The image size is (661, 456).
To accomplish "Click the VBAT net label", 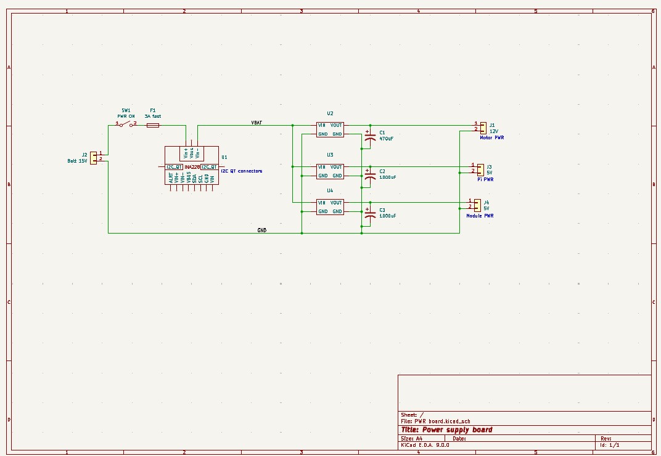I will tap(257, 123).
